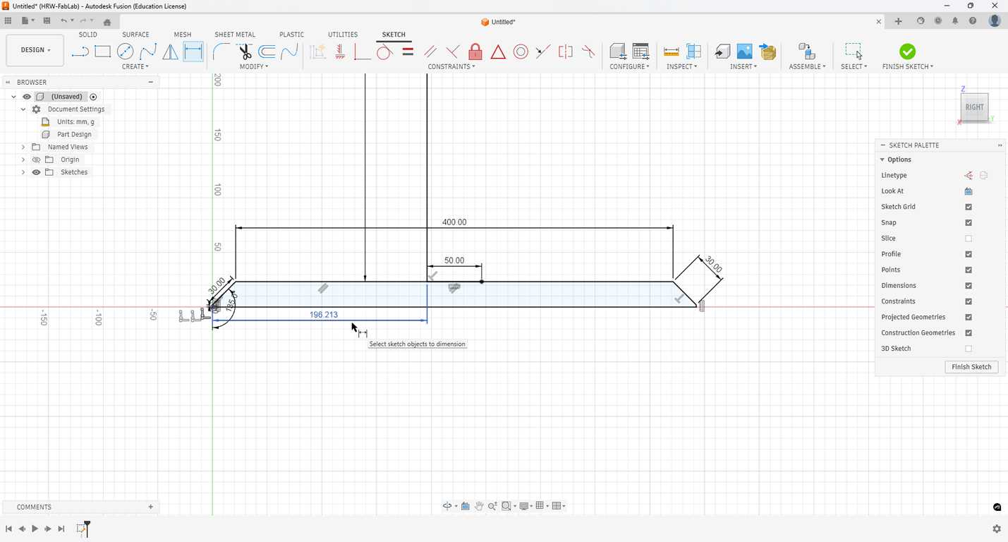Viewport: 1008px width, 542px height.
Task: Choose the Trim scissors tool
Action: 244,52
